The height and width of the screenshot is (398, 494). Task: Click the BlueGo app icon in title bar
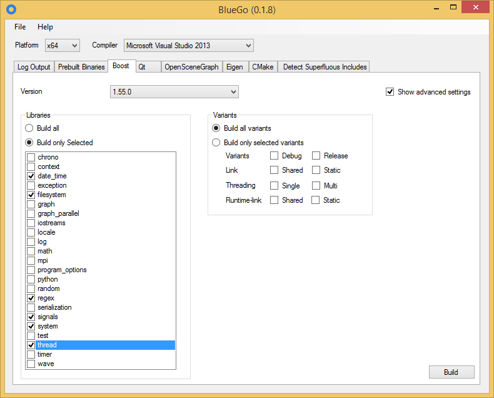(x=11, y=10)
